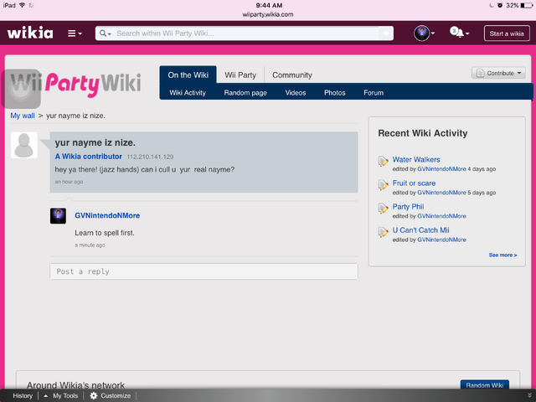Viewport: 536px width, 402px height.
Task: Click the edit icon beside Party Phil
Action: pos(384,209)
